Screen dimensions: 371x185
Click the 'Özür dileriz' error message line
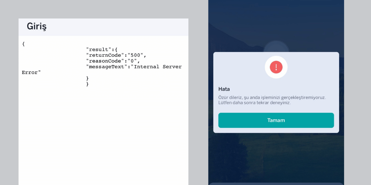(x=272, y=97)
